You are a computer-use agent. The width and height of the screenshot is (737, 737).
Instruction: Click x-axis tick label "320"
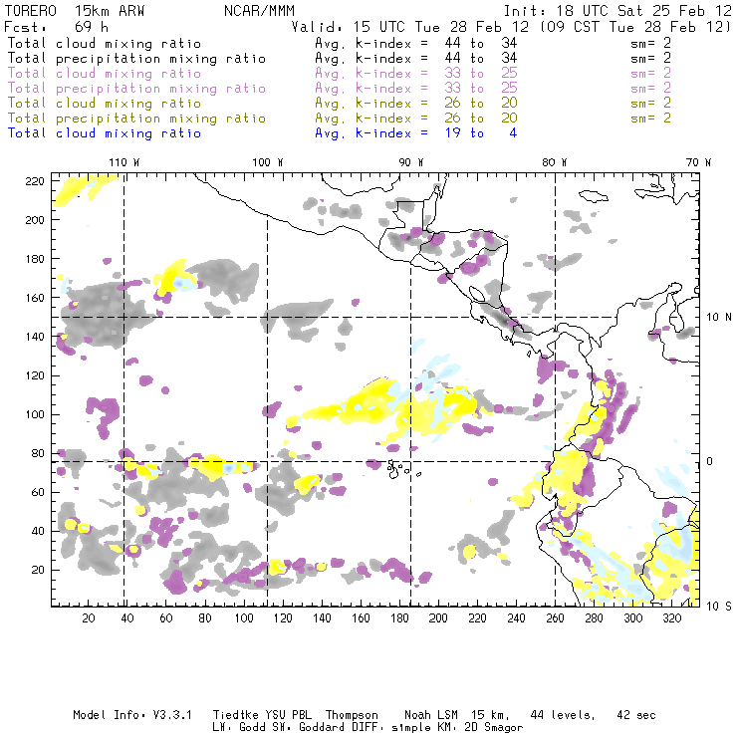[671, 618]
